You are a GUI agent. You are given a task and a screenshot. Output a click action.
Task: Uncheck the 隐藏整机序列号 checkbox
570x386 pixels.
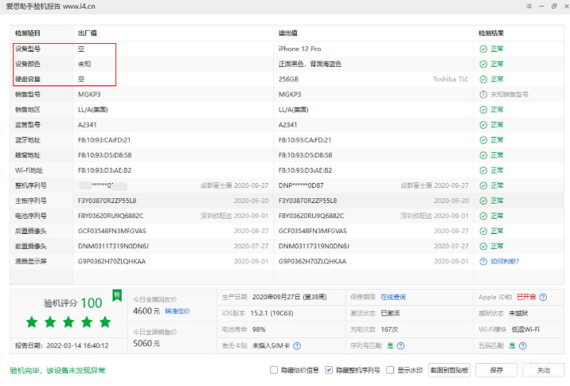click(329, 370)
